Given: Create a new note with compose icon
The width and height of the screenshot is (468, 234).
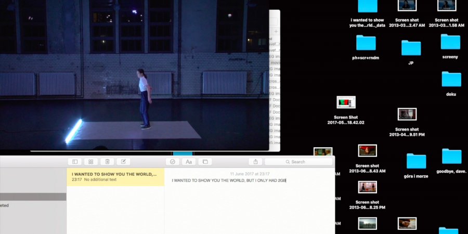Looking at the screenshot, I should pyautogui.click(x=123, y=162).
